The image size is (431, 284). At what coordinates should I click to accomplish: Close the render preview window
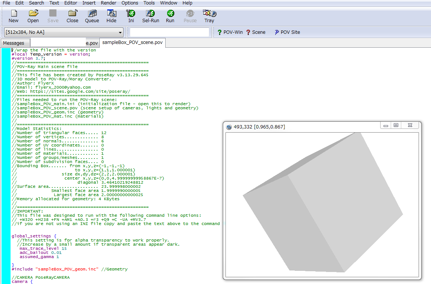tap(410, 125)
